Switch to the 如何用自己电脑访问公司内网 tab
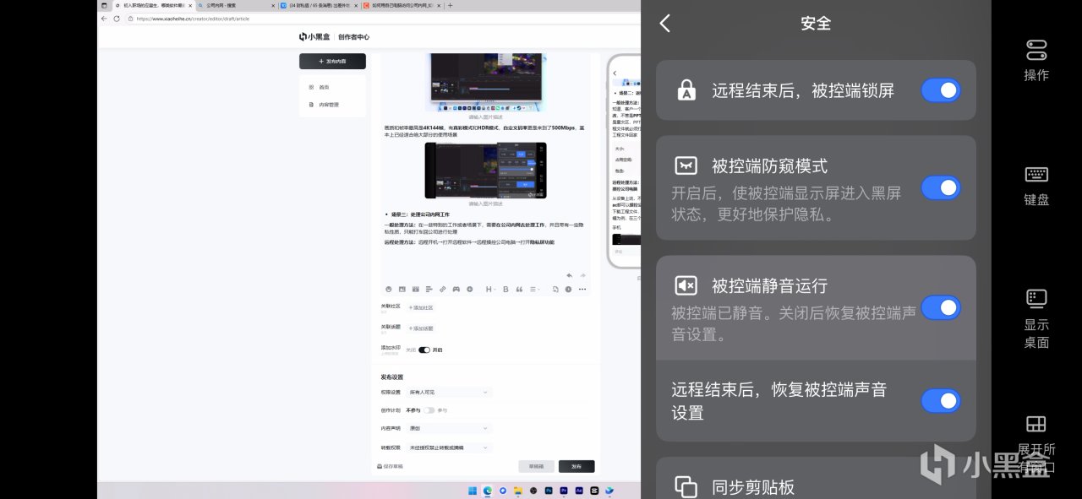 [401, 5]
